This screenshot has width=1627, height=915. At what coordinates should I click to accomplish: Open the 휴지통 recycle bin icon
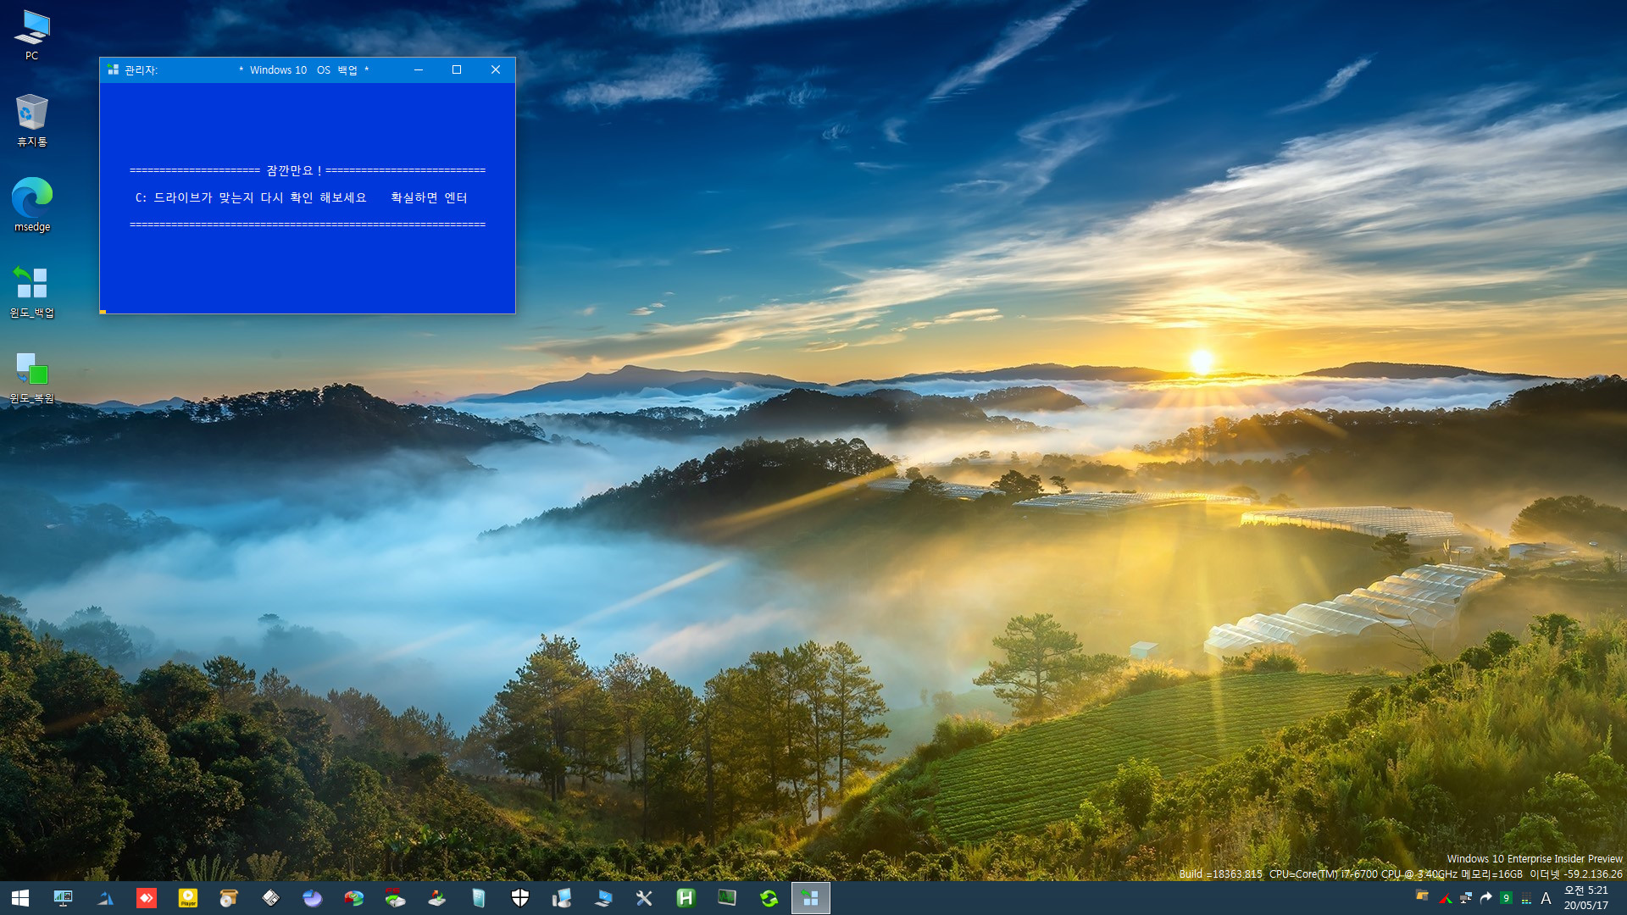(x=32, y=120)
